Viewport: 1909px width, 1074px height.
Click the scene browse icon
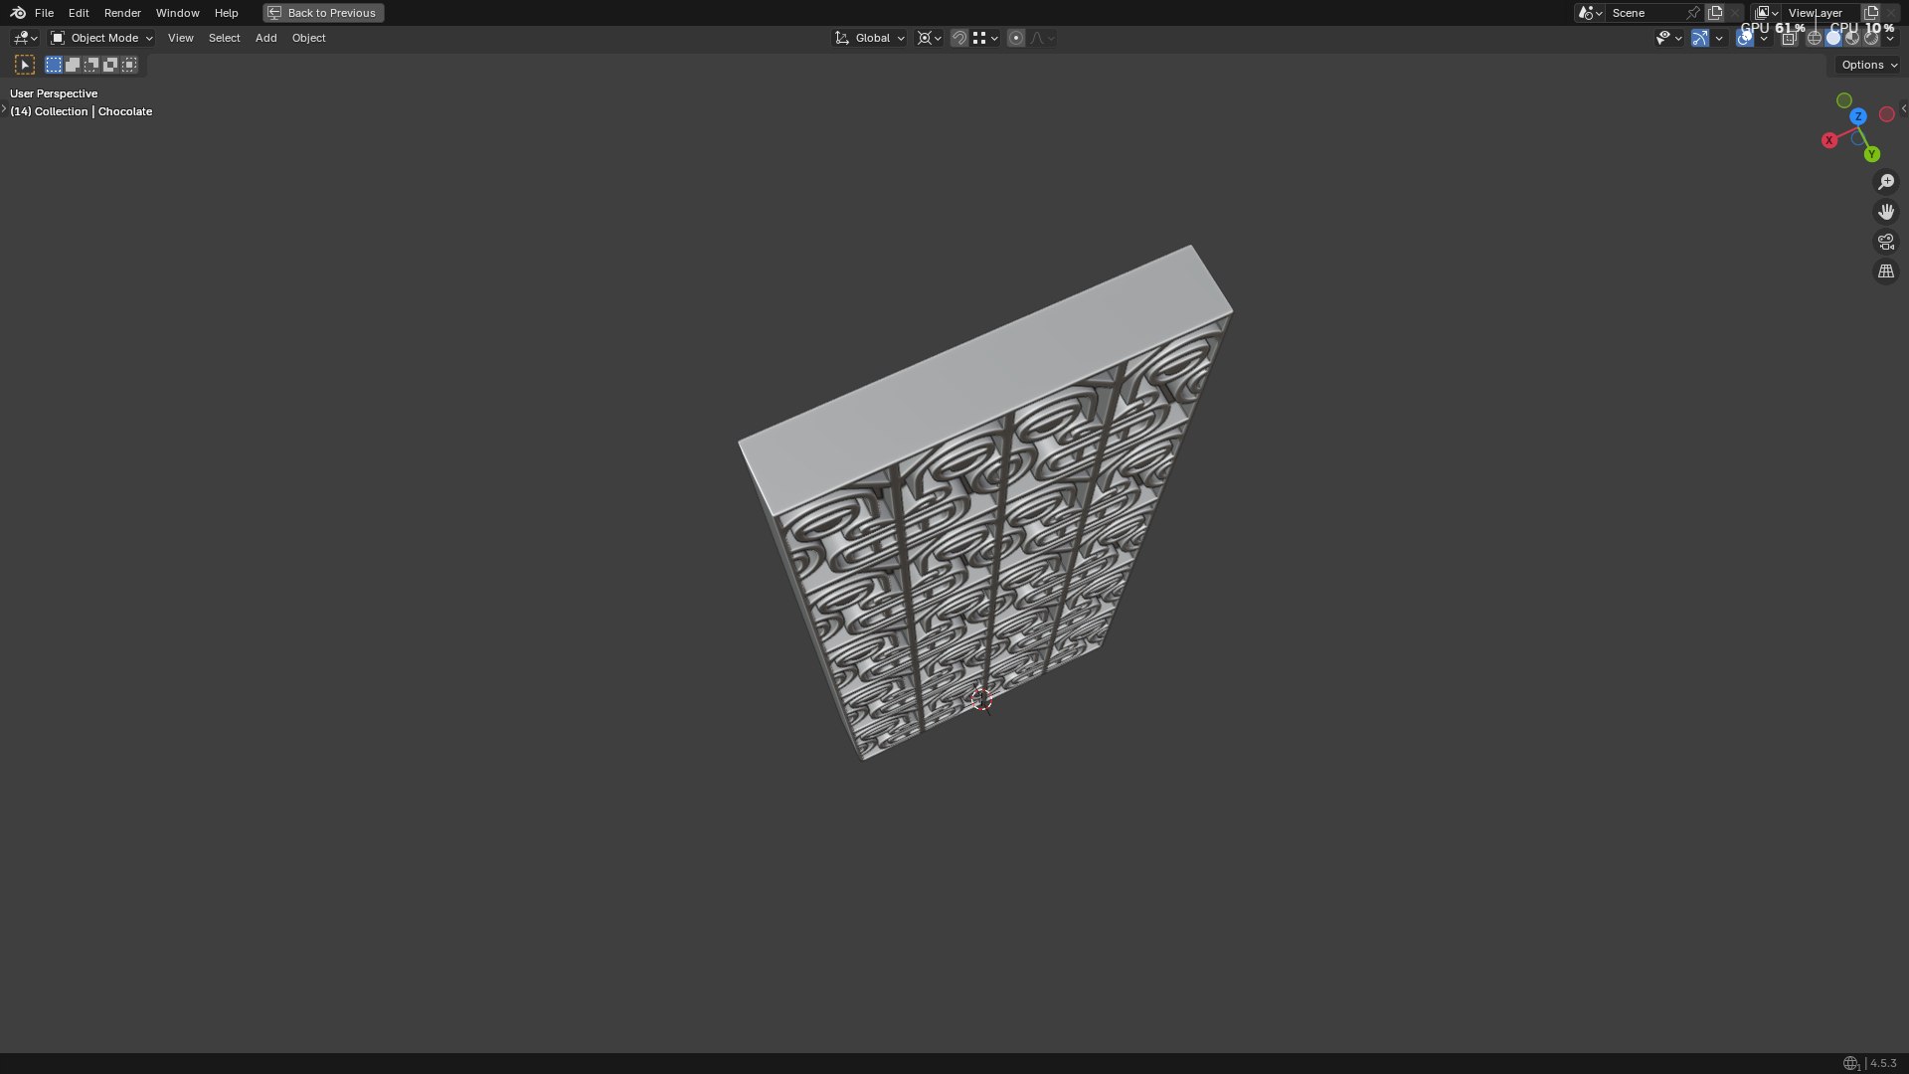tap(1590, 13)
